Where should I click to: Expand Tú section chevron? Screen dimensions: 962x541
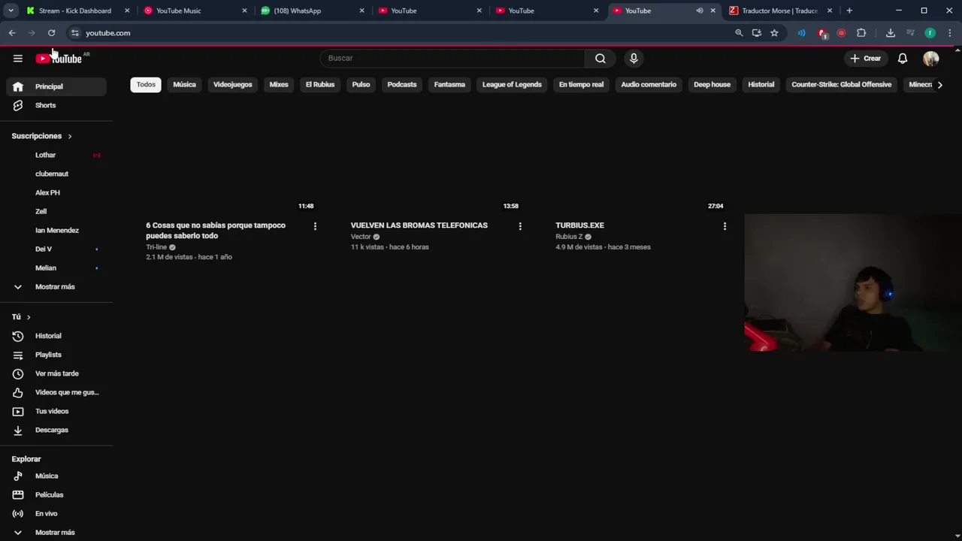[x=29, y=317]
